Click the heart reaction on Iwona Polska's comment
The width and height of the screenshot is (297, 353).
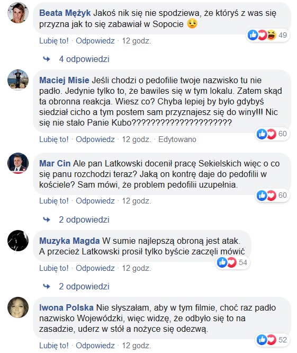tap(272, 340)
